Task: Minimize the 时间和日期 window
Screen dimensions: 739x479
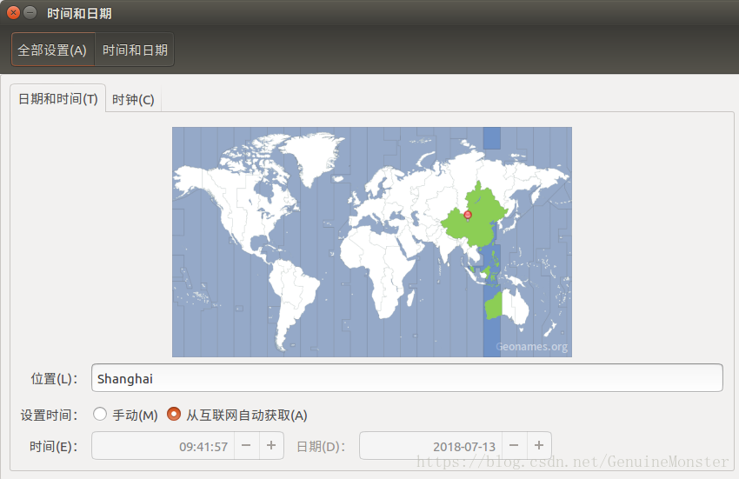Action: click(30, 13)
